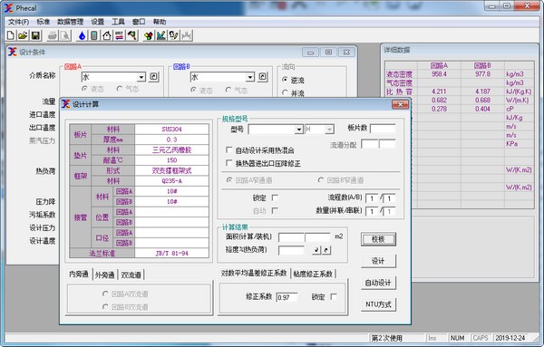
Task: Click the 修正系数 input field
Action: point(287,297)
